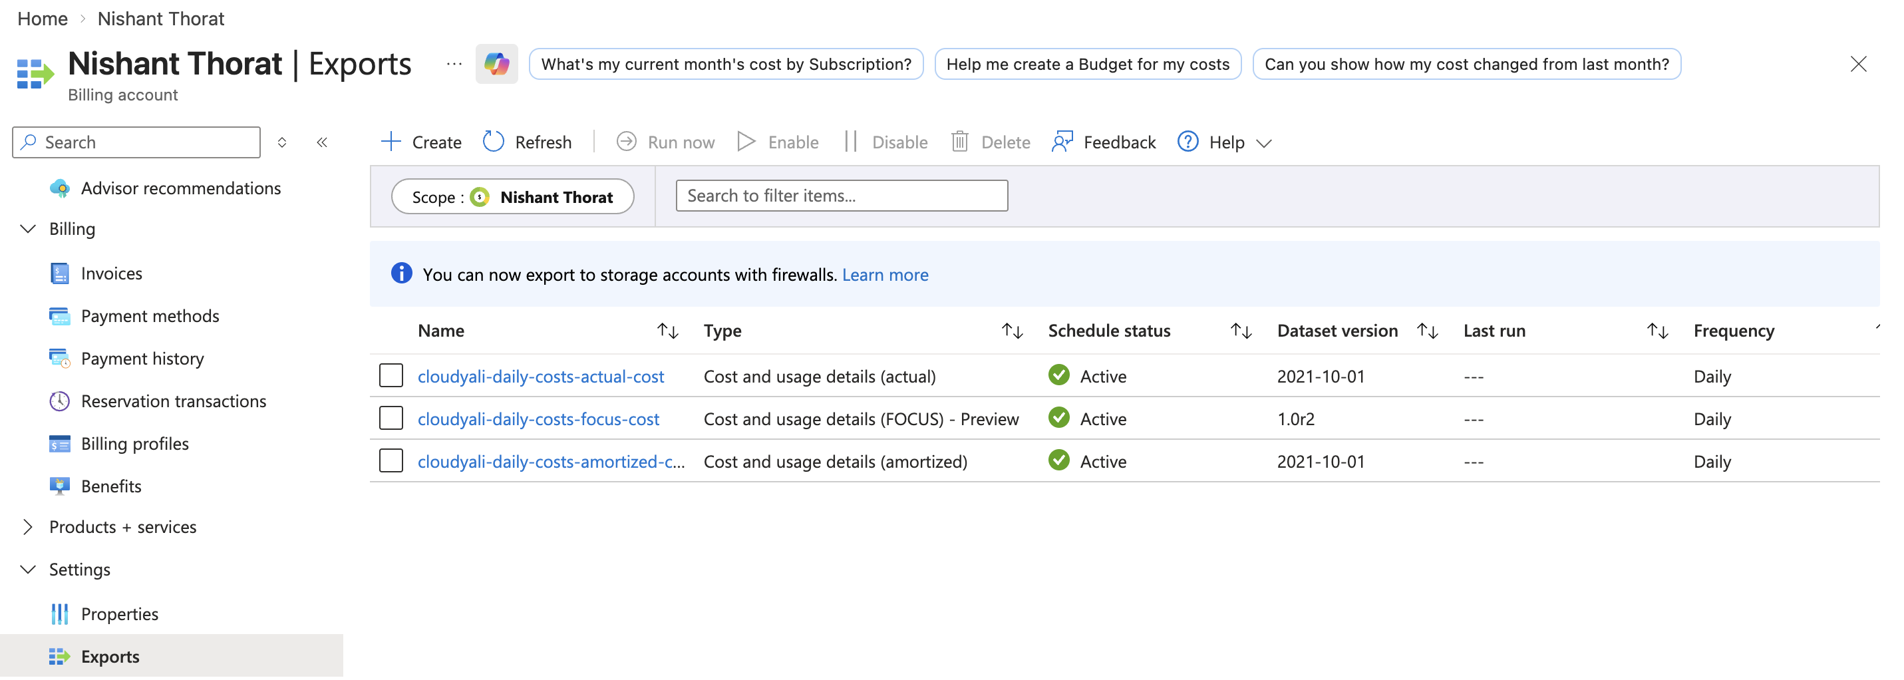1904x680 pixels.
Task: Collapse the sidebar with double chevron
Action: pos(321,142)
